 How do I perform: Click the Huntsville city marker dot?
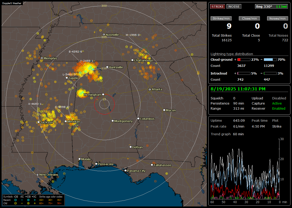[107, 67]
